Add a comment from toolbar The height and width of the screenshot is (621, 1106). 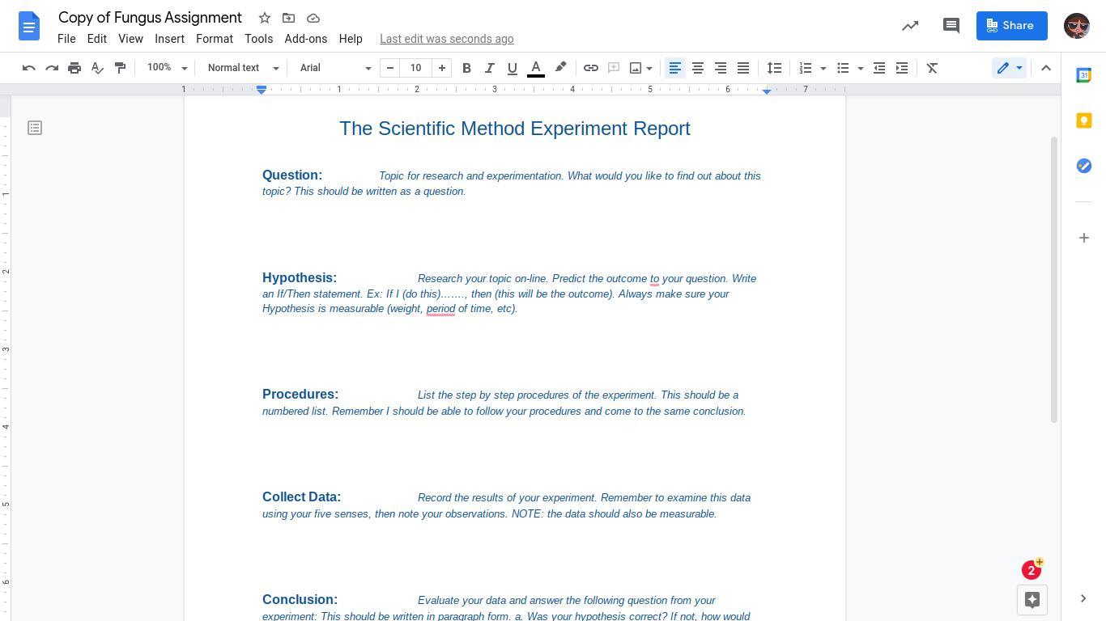coord(614,68)
